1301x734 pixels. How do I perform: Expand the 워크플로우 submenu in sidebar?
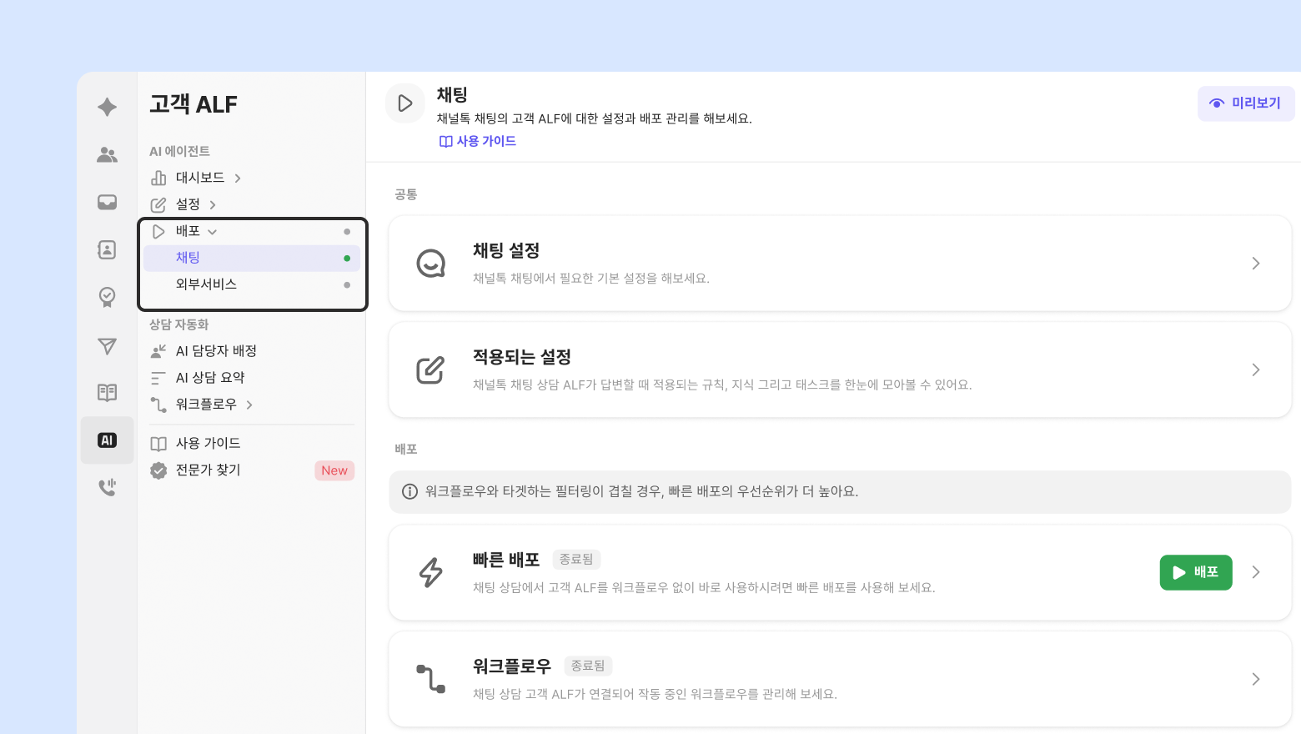(x=249, y=405)
